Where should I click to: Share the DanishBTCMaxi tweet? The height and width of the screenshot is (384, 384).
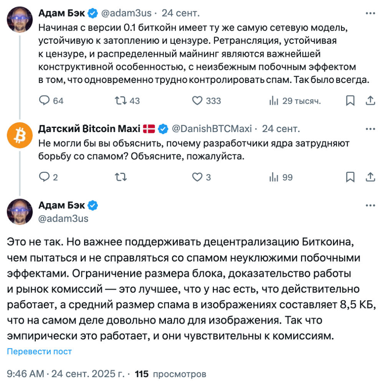pyautogui.click(x=370, y=177)
